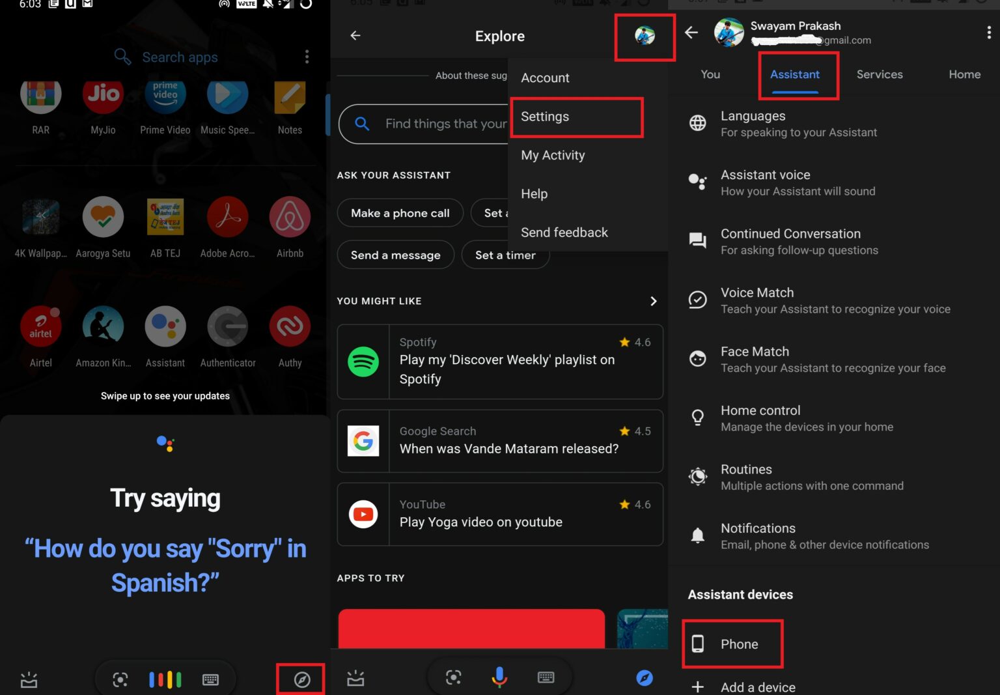Viewport: 1000px width, 695px height.
Task: Tap the Authy app icon
Action: point(289,326)
